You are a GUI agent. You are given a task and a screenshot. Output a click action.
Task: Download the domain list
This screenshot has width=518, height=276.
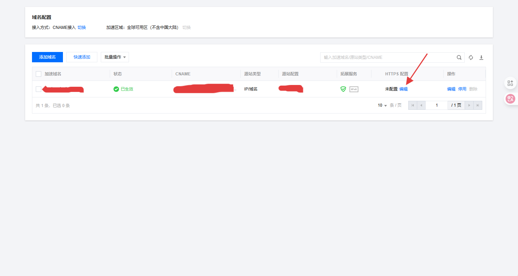[482, 57]
